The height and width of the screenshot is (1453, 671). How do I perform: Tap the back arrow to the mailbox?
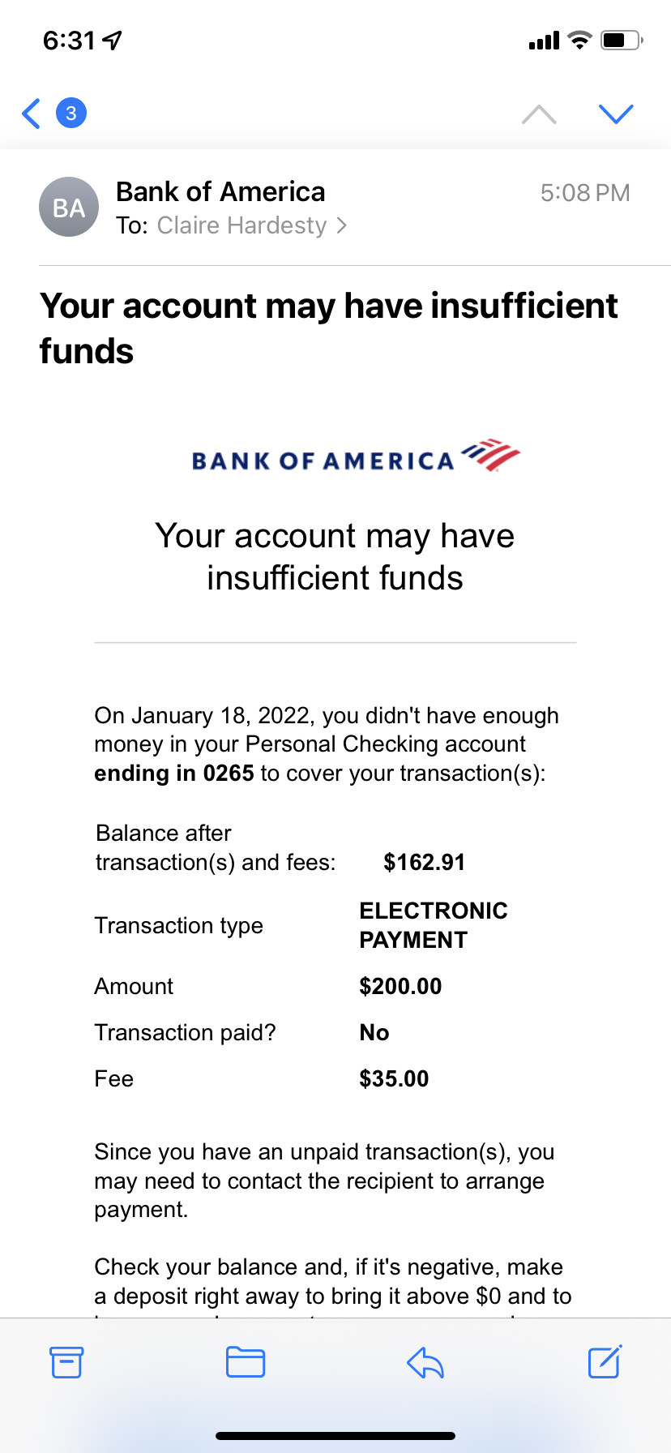32,114
